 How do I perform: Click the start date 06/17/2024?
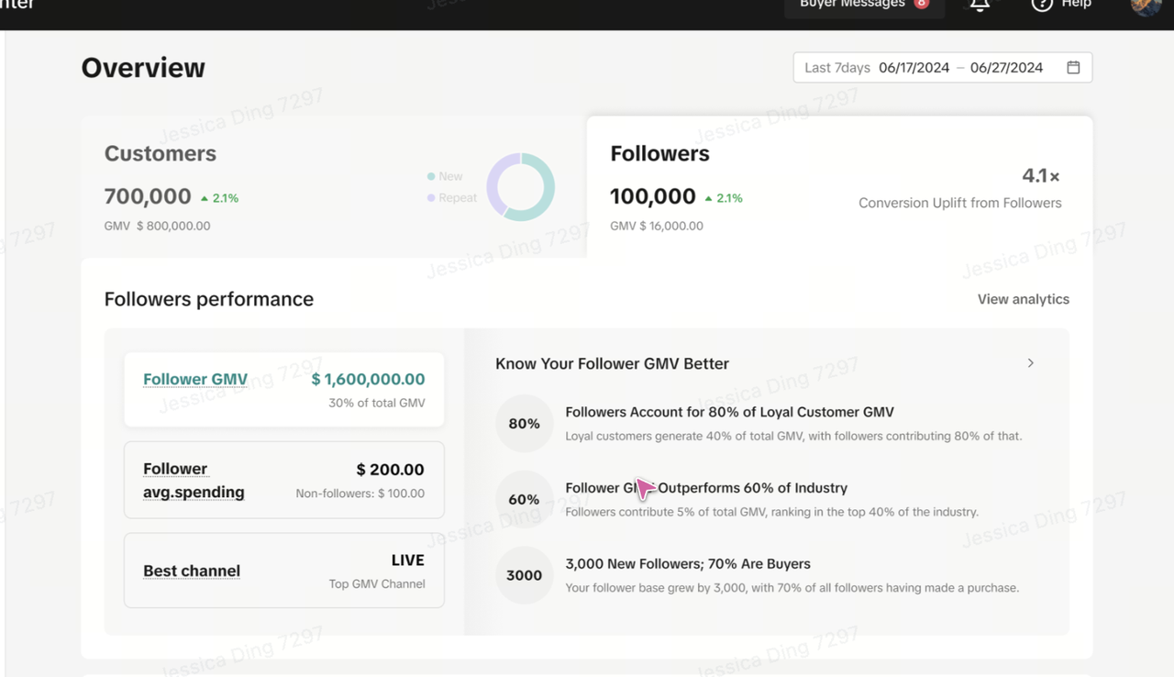click(914, 68)
